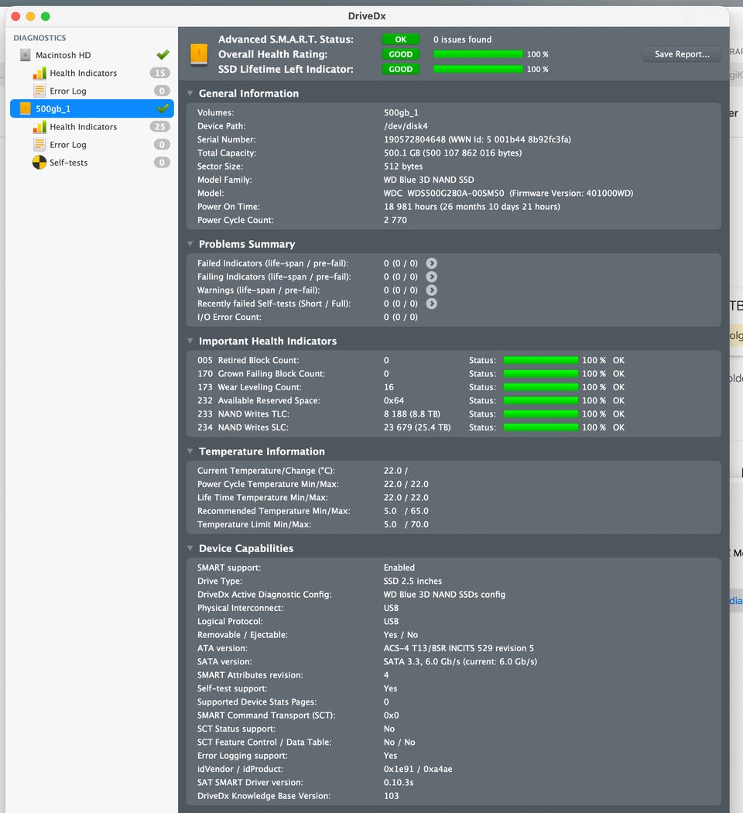Open Error Log under Macintosh HD
The width and height of the screenshot is (743, 813).
coord(91,91)
